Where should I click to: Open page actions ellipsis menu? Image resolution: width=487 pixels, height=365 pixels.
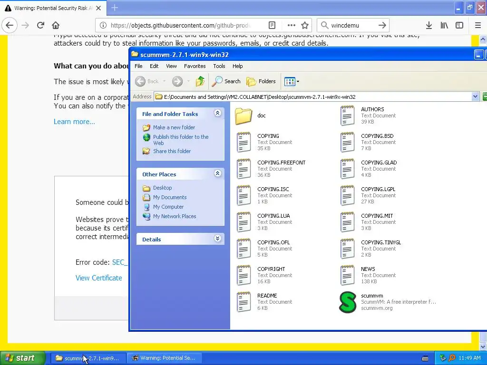292,25
